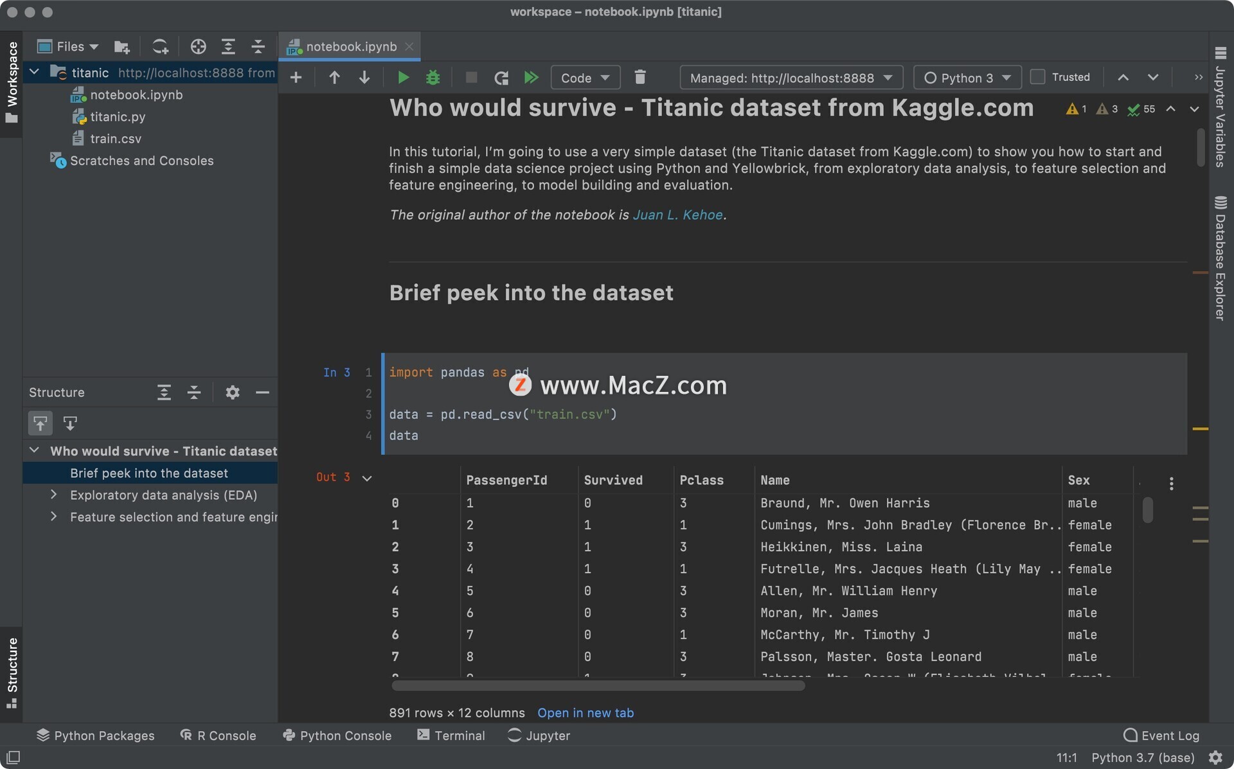1234x769 pixels.
Task: Select Scratches and Consoles item
Action: 141,160
